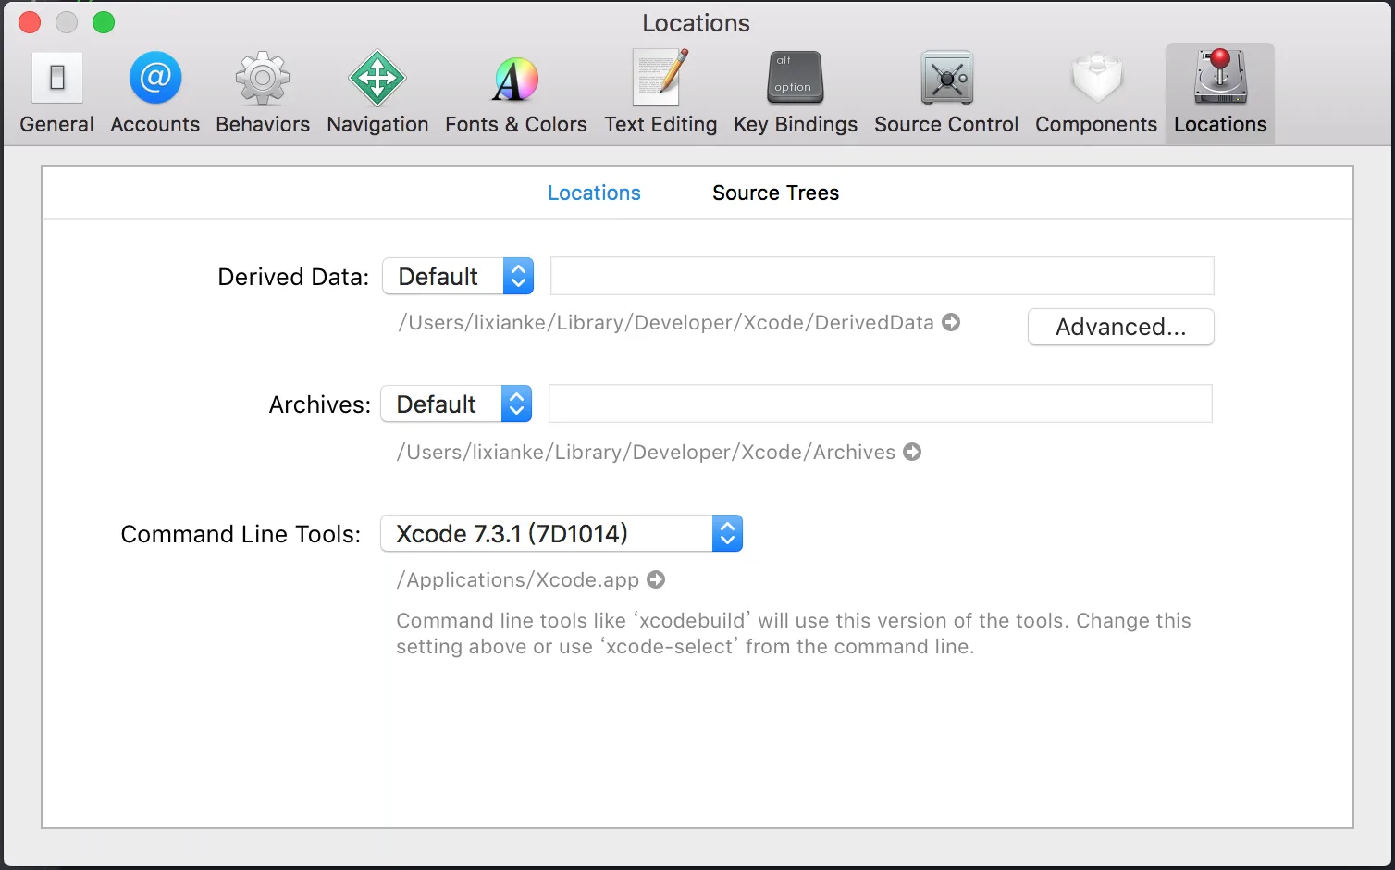Screen dimensions: 1395x870
Task: Reveal Archives folder in Finder arrow
Action: click(x=912, y=452)
